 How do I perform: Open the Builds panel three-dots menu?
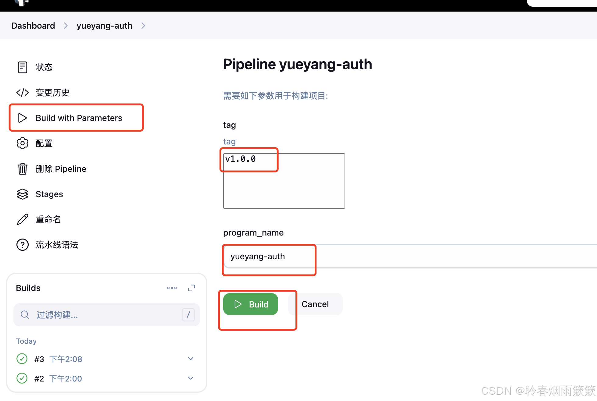tap(172, 288)
